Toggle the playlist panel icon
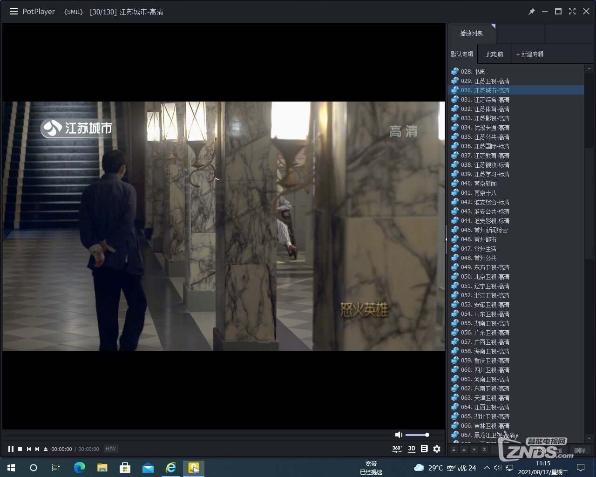Screen dimensions: 596x477 point(424,449)
